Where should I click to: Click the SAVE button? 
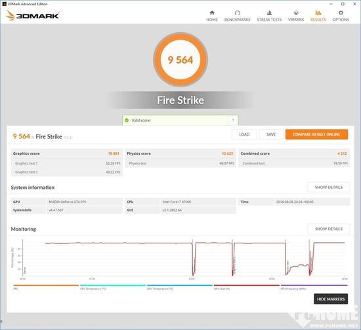[x=271, y=134]
